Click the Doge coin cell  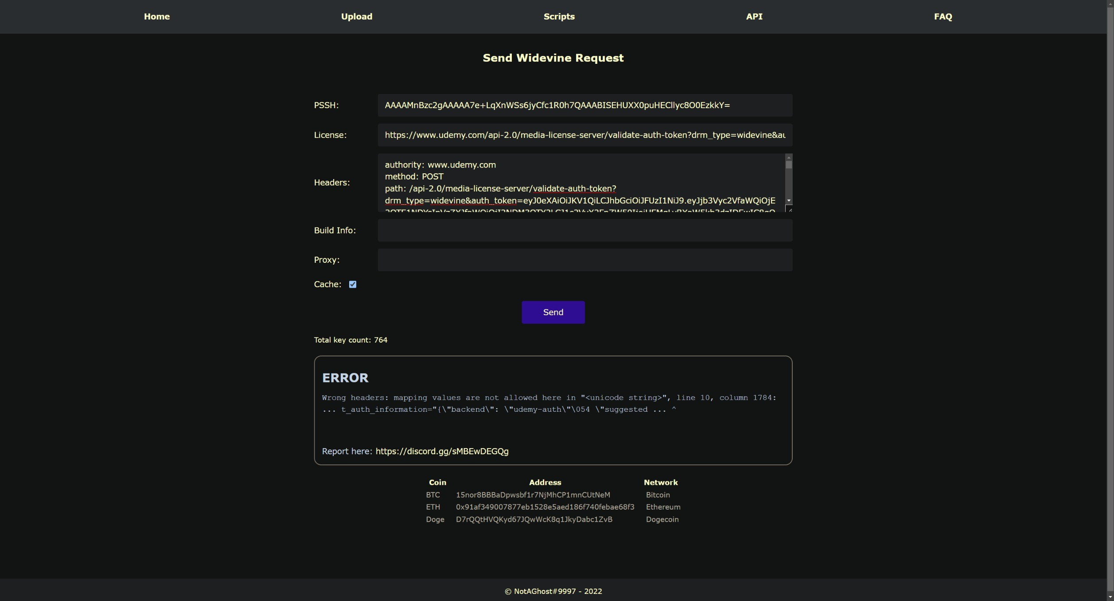(x=435, y=519)
